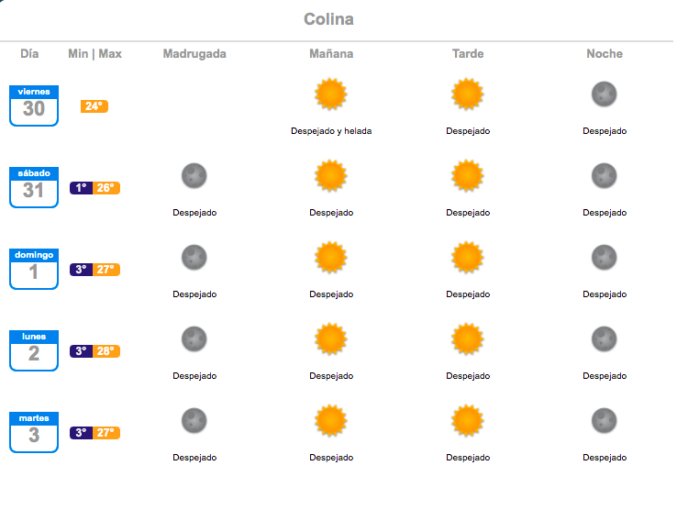The width and height of the screenshot is (677, 521).
Task: Click the Colina city title
Action: pos(328,19)
